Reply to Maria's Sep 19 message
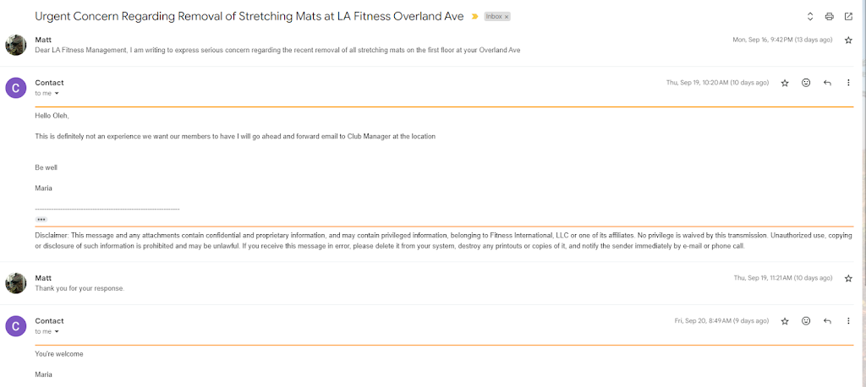Screen dimensions: 866x387 click(827, 83)
